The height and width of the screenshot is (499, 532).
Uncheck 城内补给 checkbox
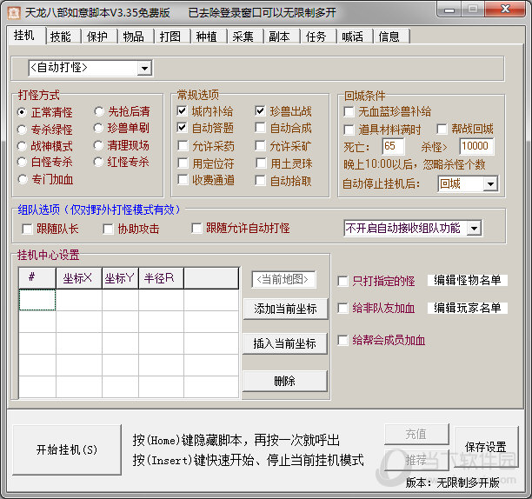click(183, 111)
